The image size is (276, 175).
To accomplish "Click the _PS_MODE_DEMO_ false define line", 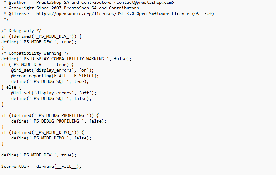I will pos(51,138).
